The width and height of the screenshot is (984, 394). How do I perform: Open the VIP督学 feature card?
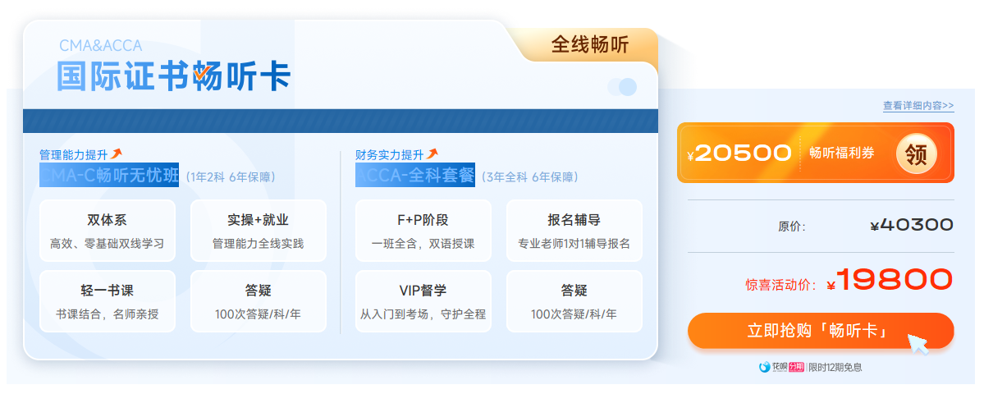tap(423, 301)
